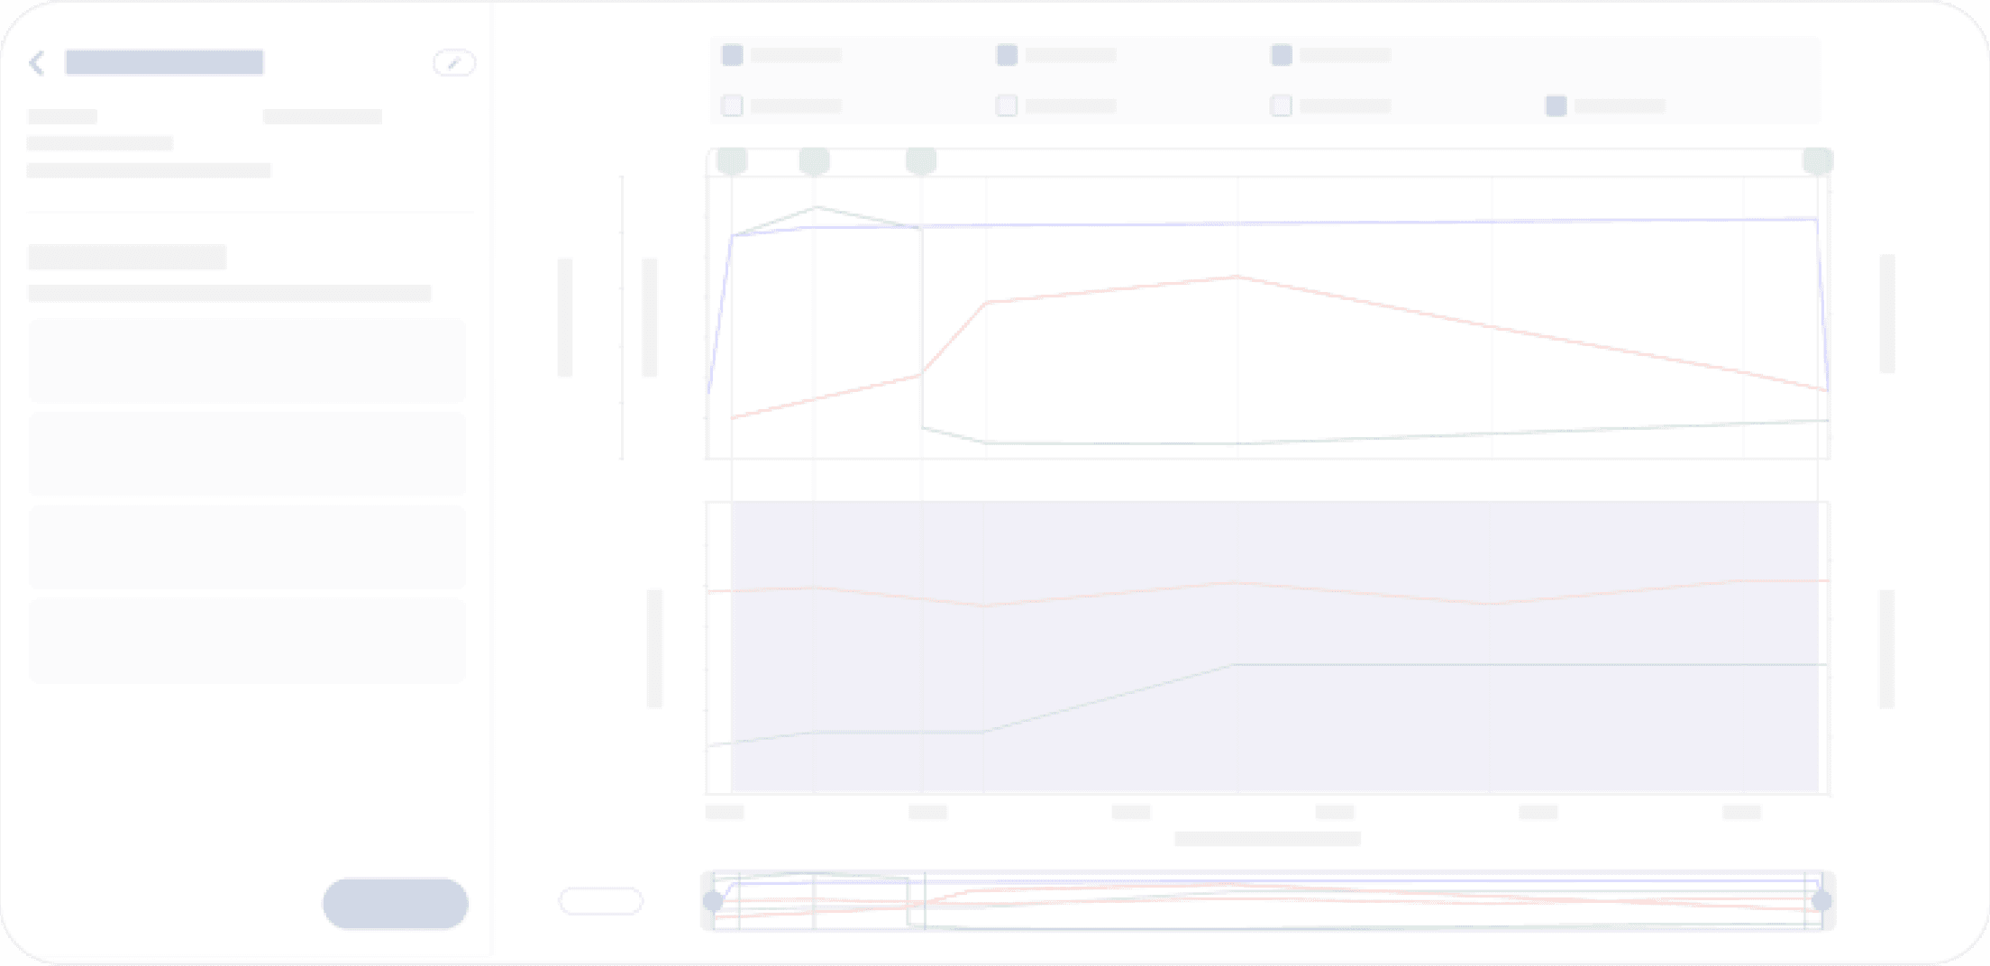Select the third green marker above the upper chart
The width and height of the screenshot is (1990, 966).
(921, 161)
